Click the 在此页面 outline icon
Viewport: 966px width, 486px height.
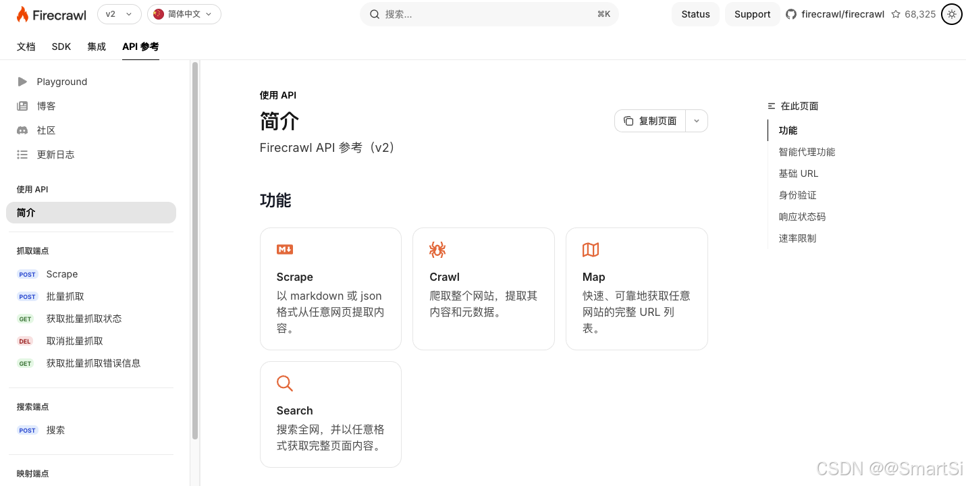coord(771,105)
